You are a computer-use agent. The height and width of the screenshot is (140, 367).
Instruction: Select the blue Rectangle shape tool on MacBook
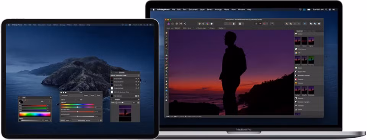coord(166,91)
